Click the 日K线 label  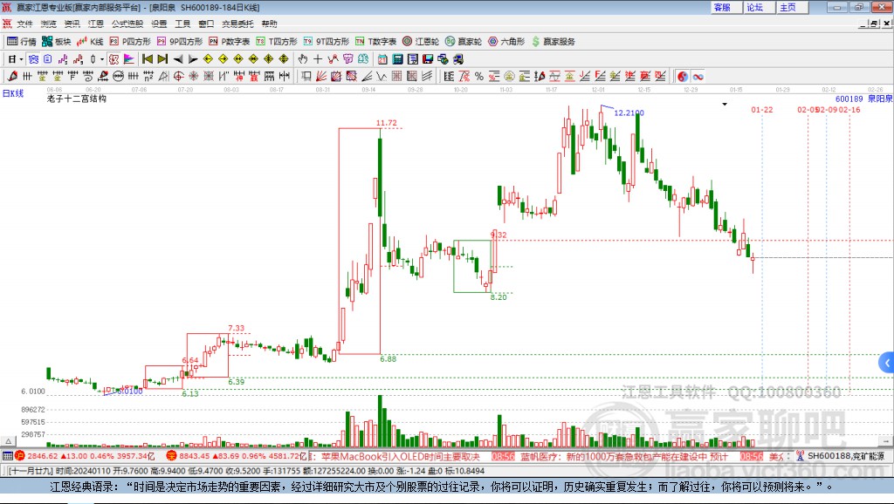click(12, 93)
